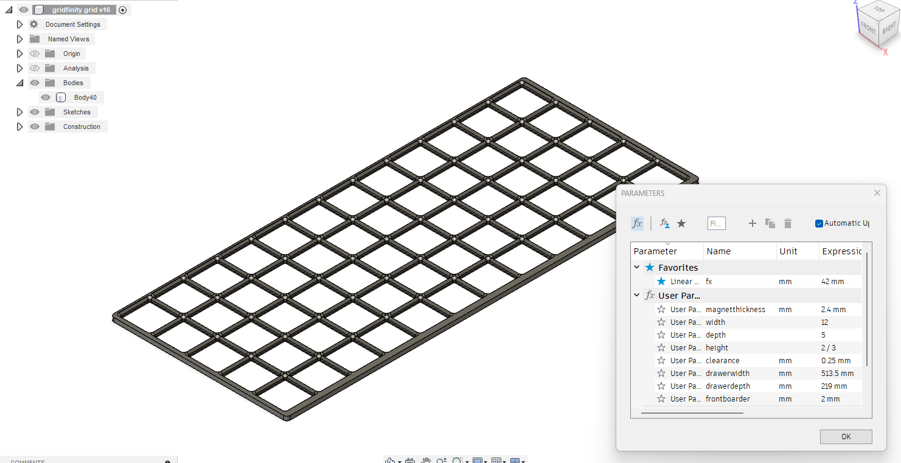Expand the Construction folder
This screenshot has height=463, width=901.
pos(19,127)
